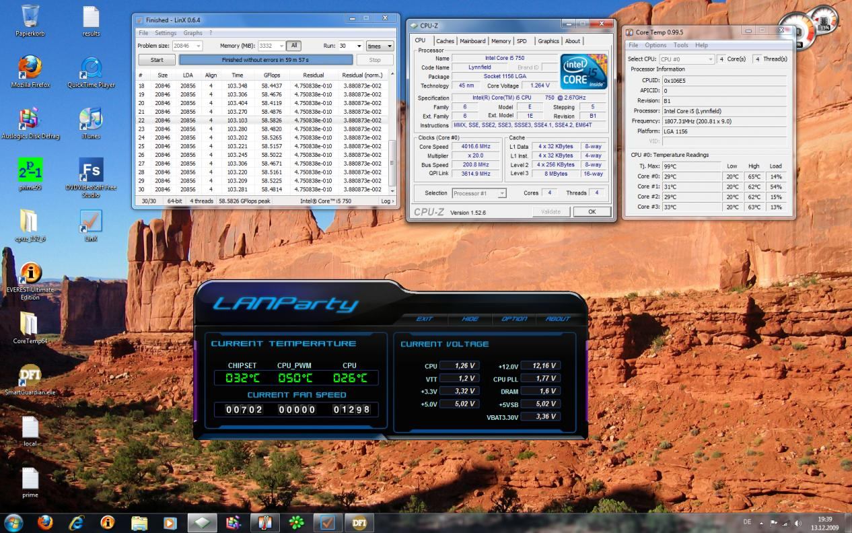Open the cpuz_152.6 folder icon
The image size is (852, 533).
(29, 225)
